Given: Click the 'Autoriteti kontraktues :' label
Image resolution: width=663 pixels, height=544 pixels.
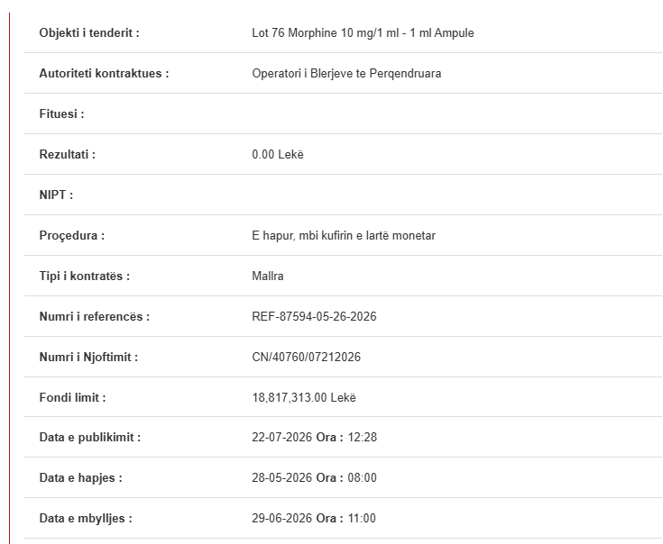Looking at the screenshot, I should tap(104, 74).
